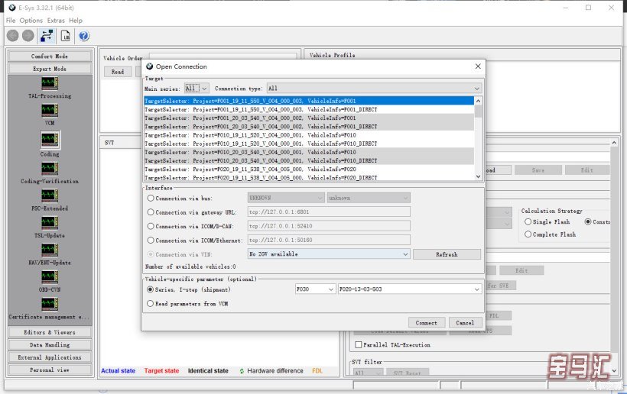Select the Coding module icon
Image resolution: width=627 pixels, height=394 pixels.
tap(50, 139)
